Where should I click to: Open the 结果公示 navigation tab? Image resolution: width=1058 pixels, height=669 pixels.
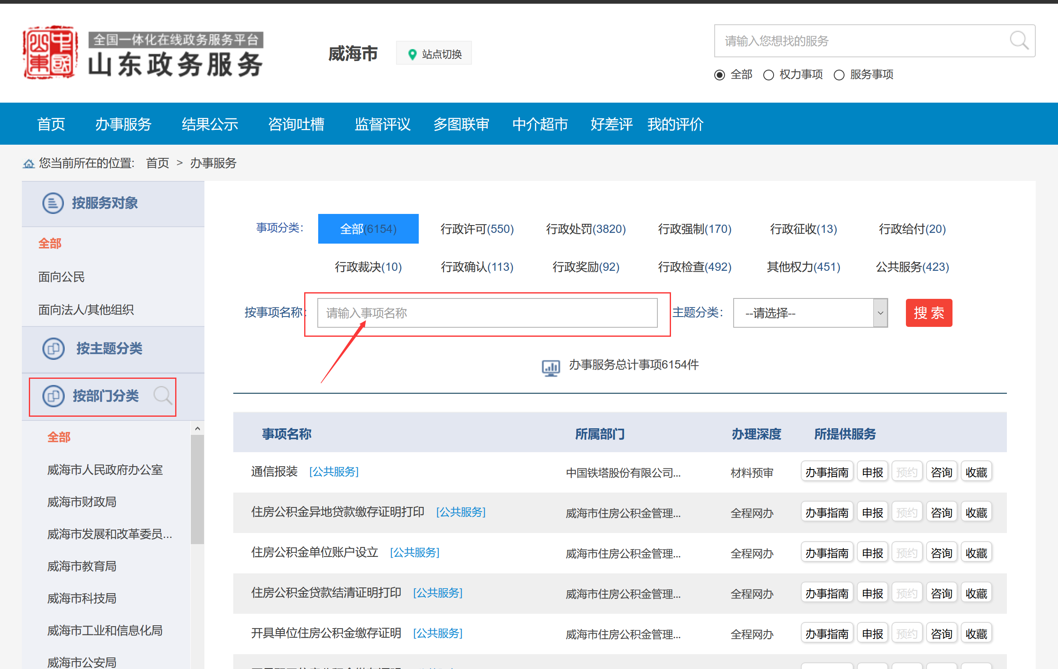point(209,124)
